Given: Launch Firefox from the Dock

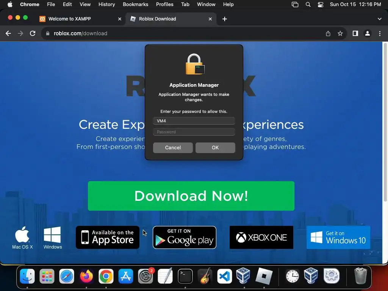Looking at the screenshot, I should [x=86, y=276].
